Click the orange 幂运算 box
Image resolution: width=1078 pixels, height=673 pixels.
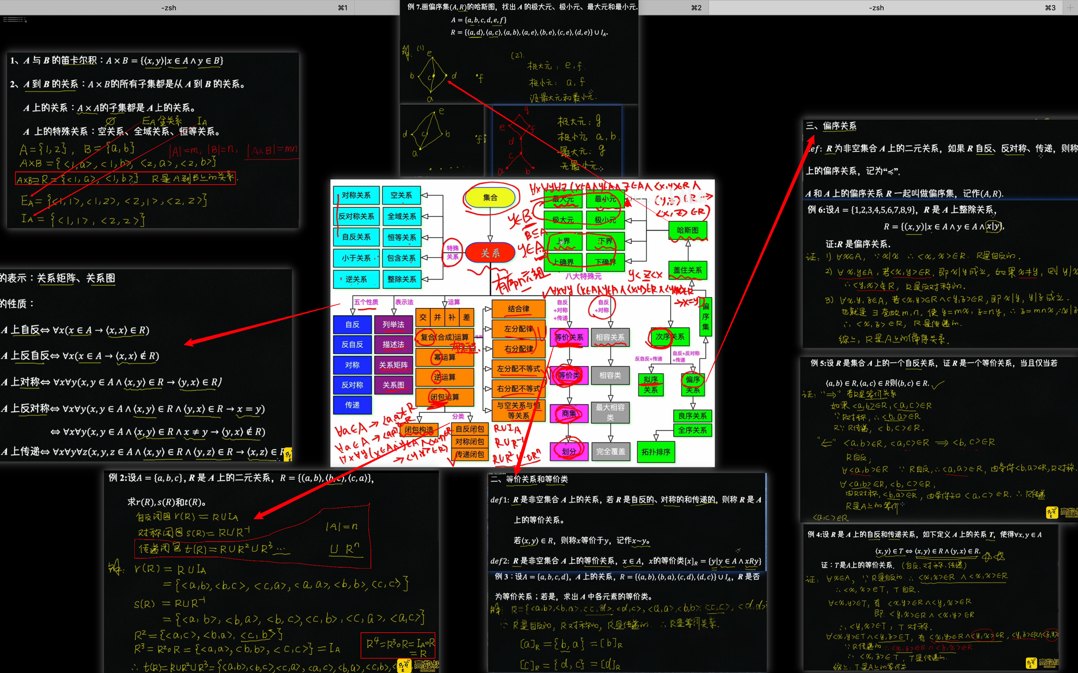tap(445, 357)
